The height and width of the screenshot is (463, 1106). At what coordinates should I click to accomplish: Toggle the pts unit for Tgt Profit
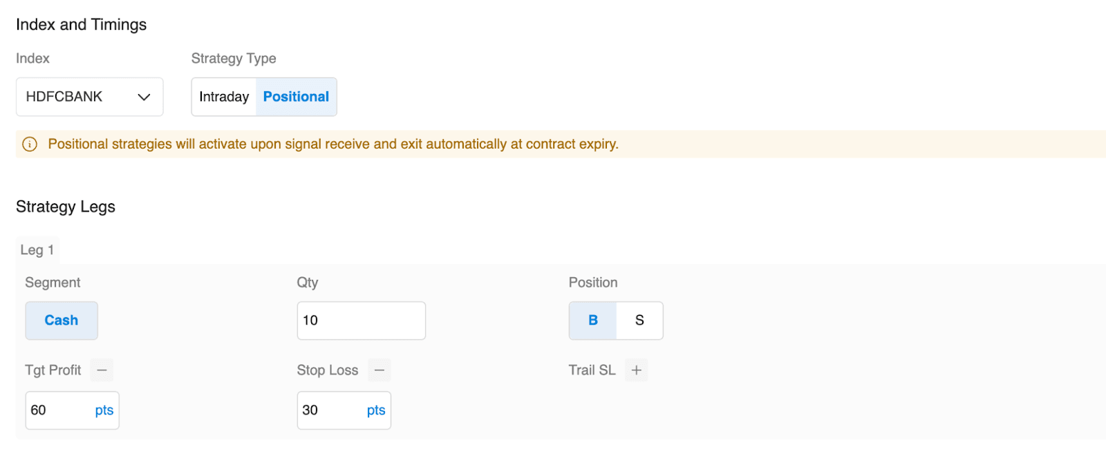tap(104, 410)
